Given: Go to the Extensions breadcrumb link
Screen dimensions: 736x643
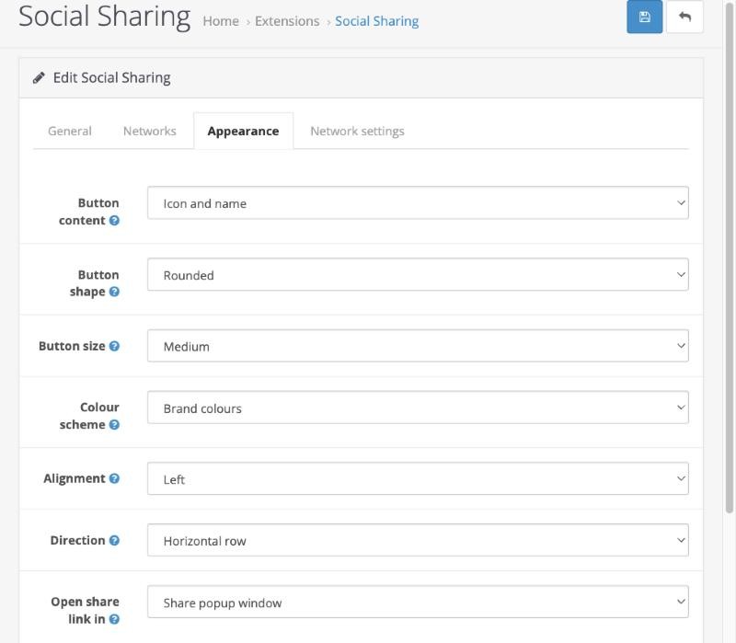Looking at the screenshot, I should pyautogui.click(x=287, y=21).
